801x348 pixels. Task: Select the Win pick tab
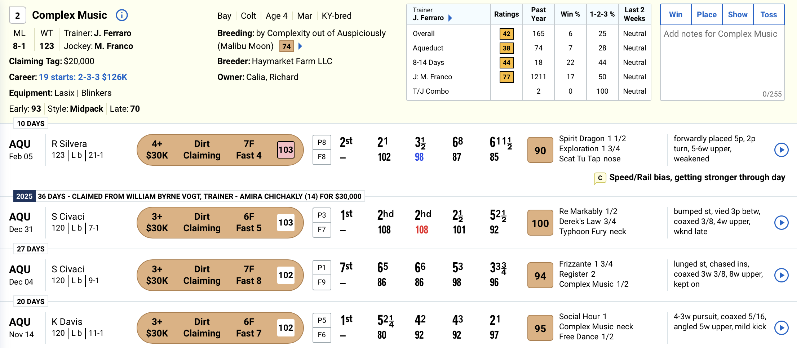pyautogui.click(x=676, y=15)
